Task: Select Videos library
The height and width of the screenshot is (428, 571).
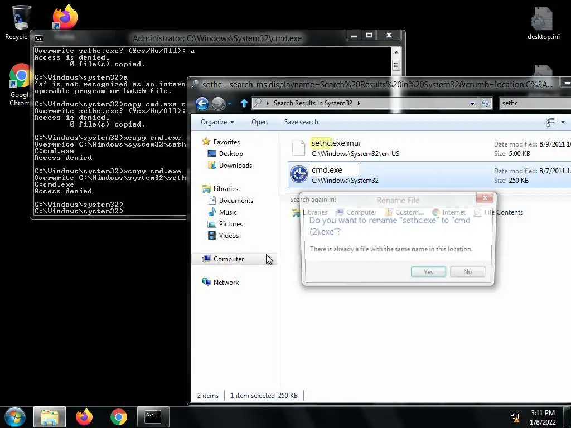Action: 229,236
